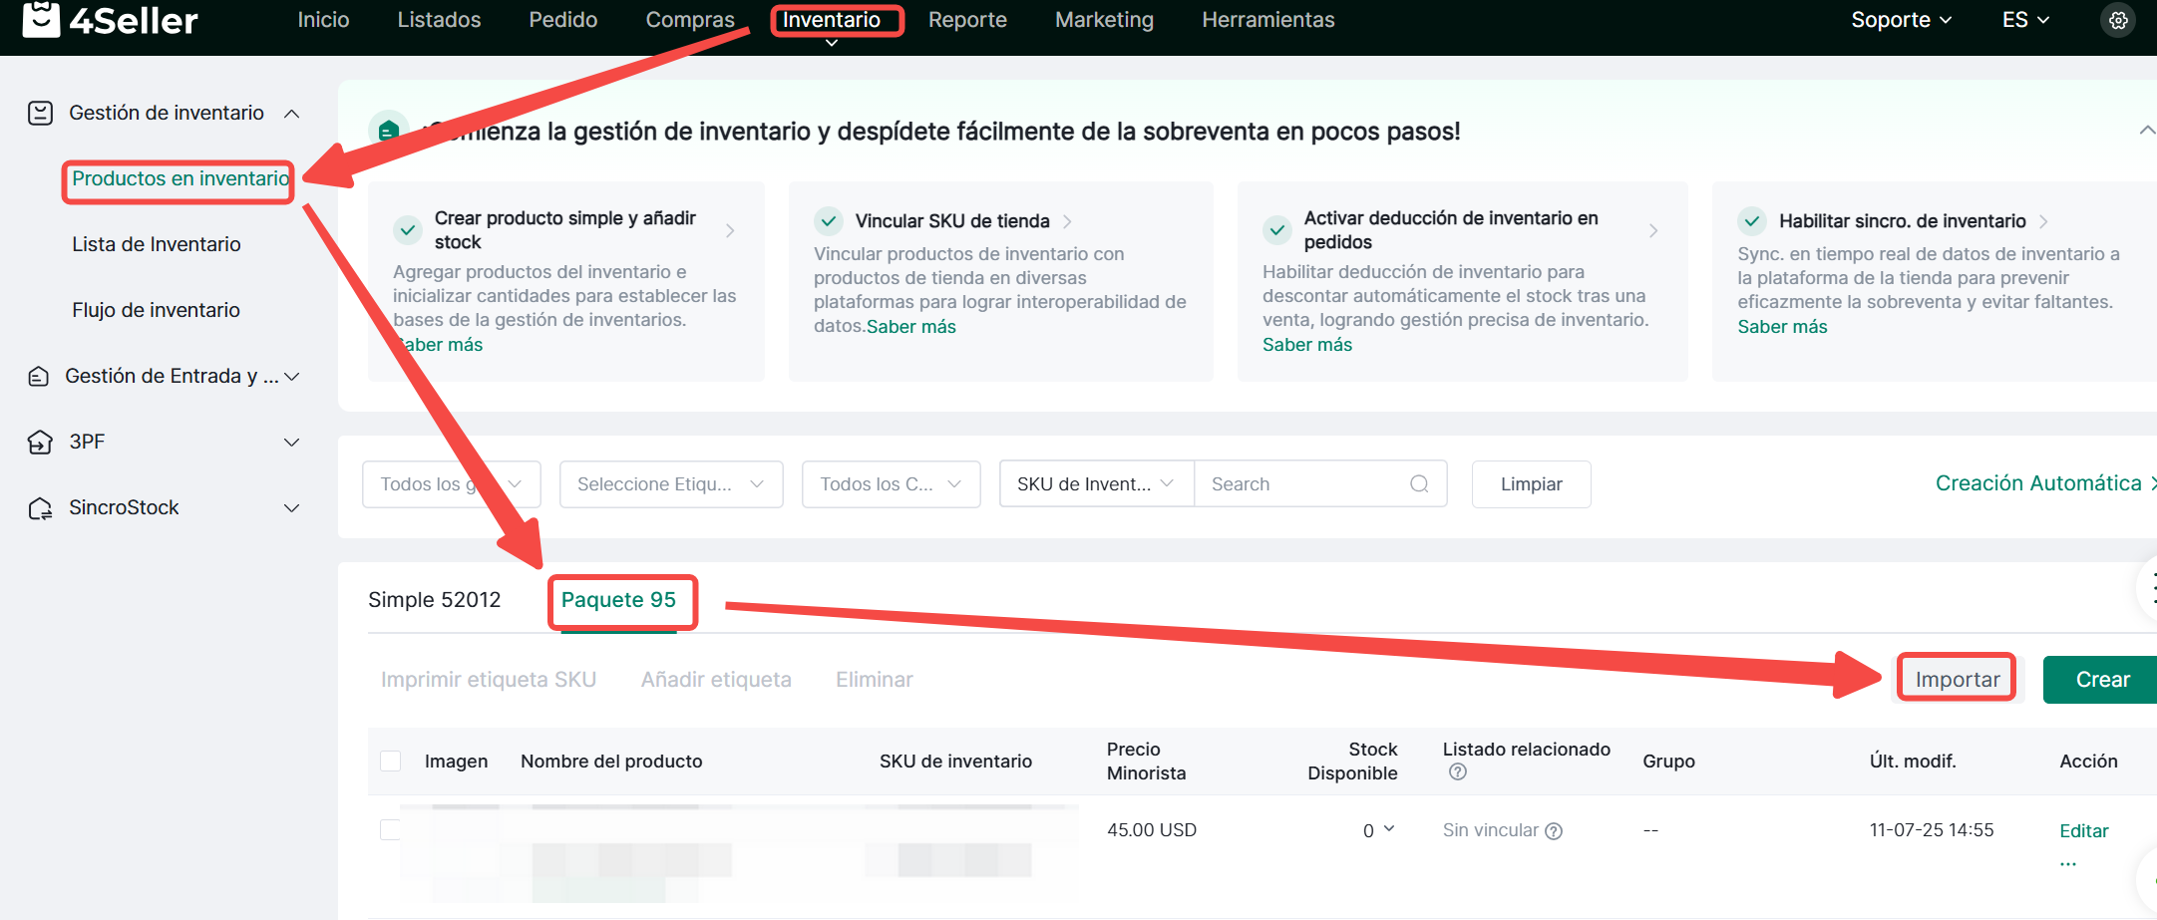Open the row's more actions ellipsis
The height and width of the screenshot is (920, 2157).
tap(2068, 863)
